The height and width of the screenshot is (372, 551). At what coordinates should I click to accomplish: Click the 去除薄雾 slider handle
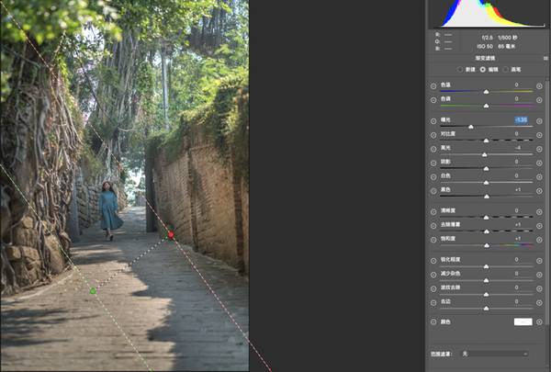tap(486, 231)
